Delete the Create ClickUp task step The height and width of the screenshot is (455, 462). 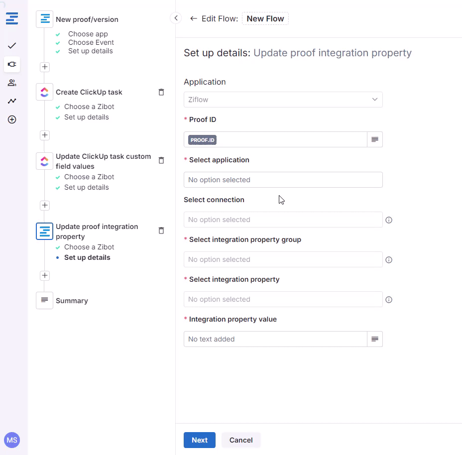tap(161, 92)
